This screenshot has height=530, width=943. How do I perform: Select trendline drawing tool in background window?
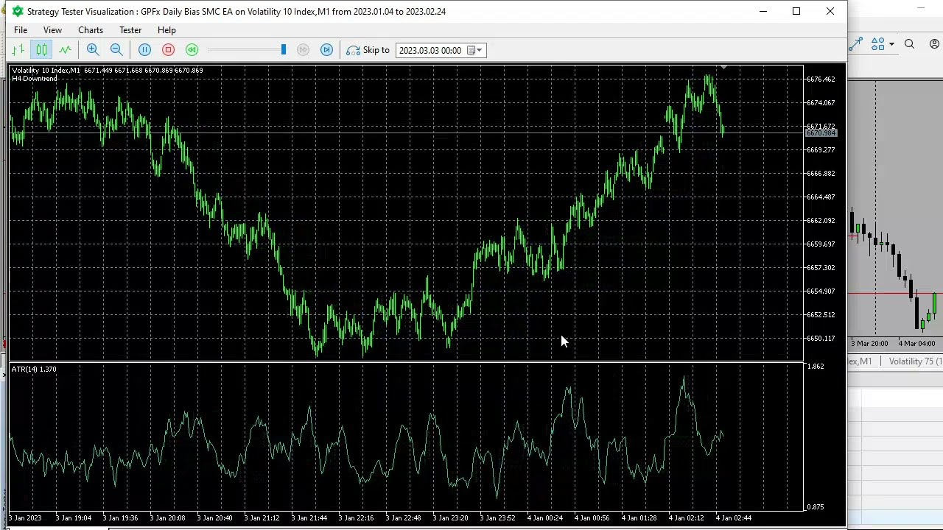coord(855,44)
